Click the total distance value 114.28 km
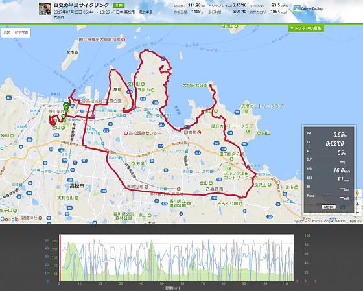The width and height of the screenshot is (363, 291). (x=197, y=5)
